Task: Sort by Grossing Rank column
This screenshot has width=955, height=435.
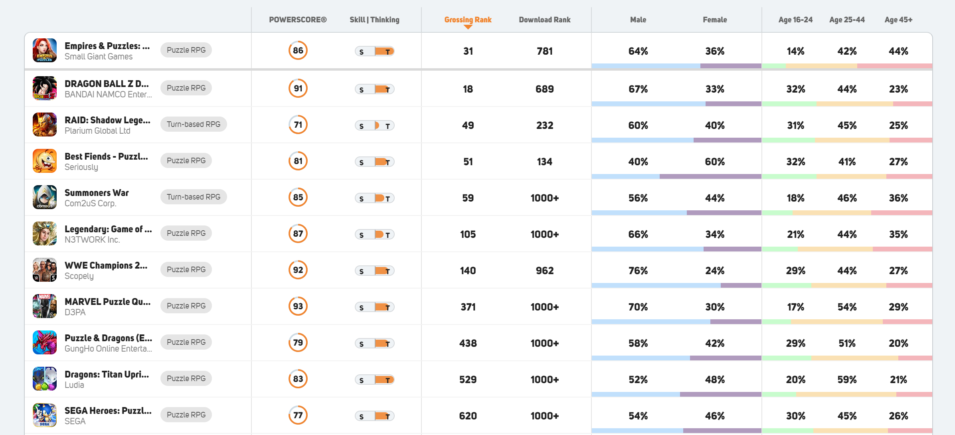Action: pos(468,20)
